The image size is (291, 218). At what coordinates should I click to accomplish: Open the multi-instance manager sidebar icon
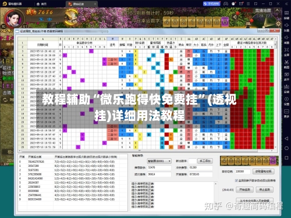click(286, 76)
